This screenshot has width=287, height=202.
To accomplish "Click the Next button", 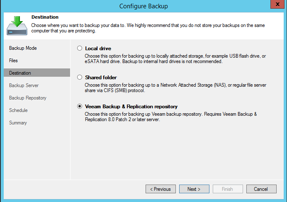I will (194, 189).
